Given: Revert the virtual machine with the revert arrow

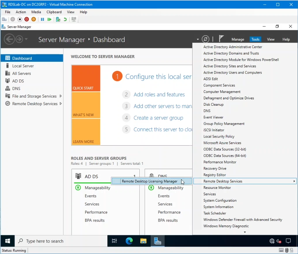Looking at the screenshot, I should point(66,19).
